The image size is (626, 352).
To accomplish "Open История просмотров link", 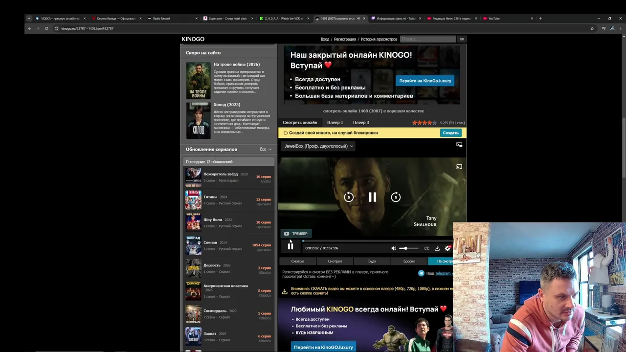I will point(379,39).
